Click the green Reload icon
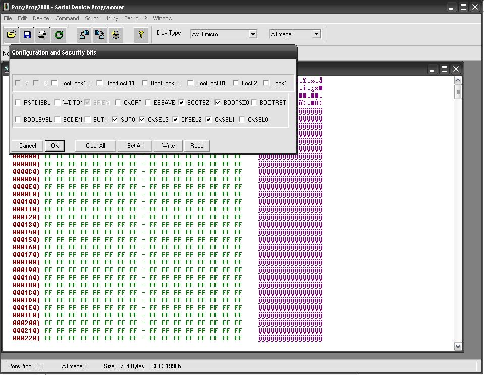The width and height of the screenshot is (484, 375). [59, 34]
